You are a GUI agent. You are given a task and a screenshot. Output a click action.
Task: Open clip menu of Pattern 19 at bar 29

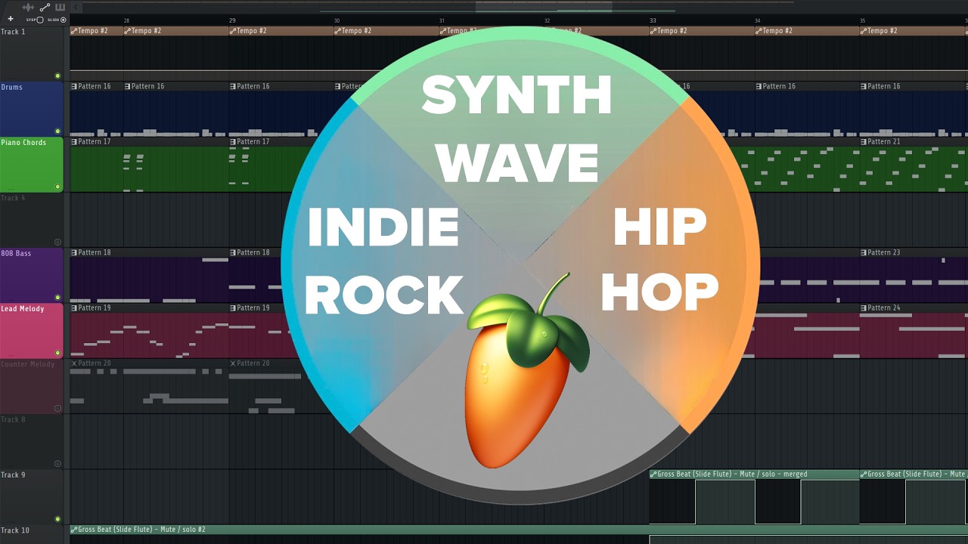coord(232,308)
